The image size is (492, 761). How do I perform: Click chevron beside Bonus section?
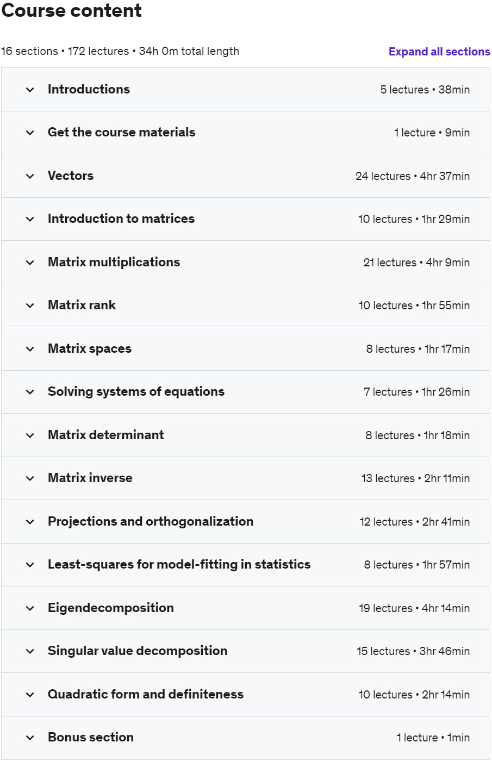point(30,738)
